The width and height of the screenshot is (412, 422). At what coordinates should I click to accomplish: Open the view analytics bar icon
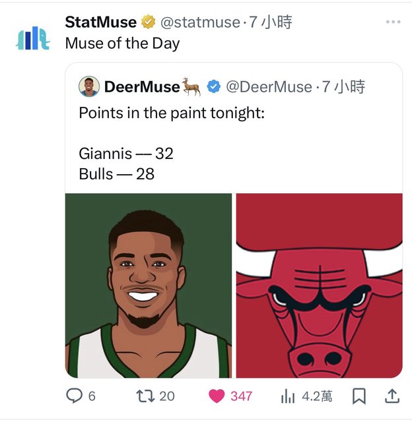coord(288,396)
